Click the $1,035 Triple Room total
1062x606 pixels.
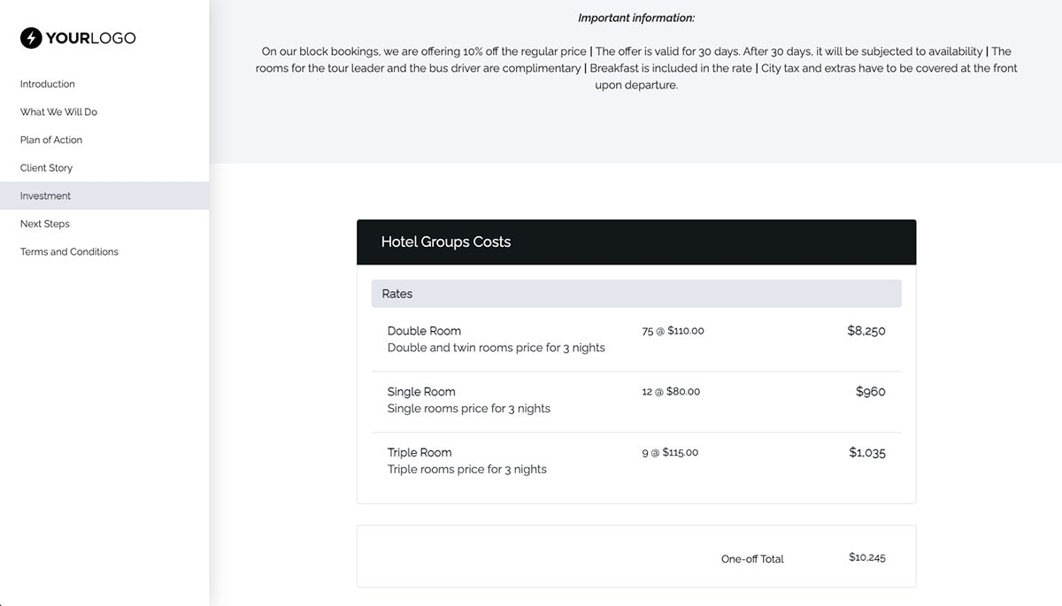coord(866,452)
